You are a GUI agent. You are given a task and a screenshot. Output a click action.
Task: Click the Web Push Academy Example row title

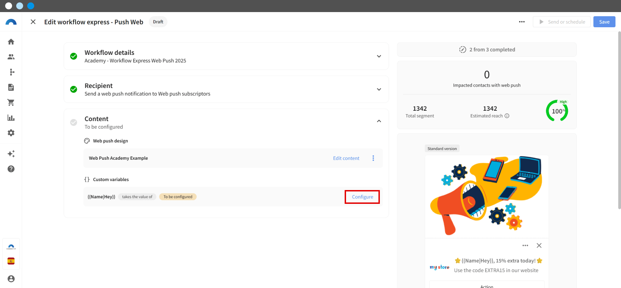[x=118, y=158]
